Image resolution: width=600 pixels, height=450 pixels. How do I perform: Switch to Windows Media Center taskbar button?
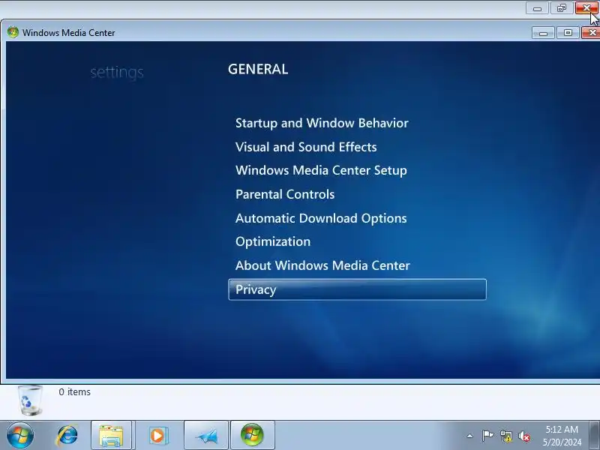click(252, 436)
